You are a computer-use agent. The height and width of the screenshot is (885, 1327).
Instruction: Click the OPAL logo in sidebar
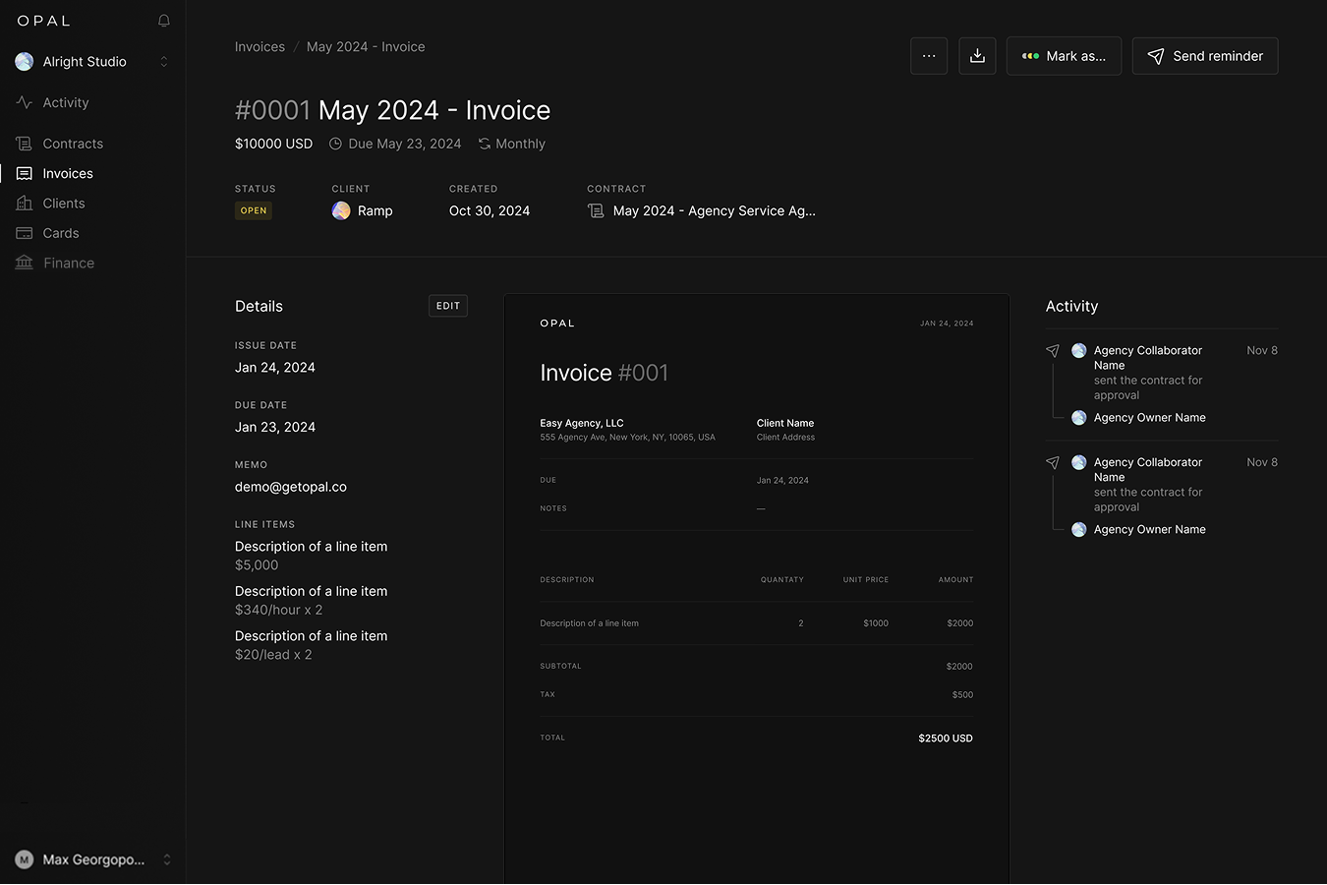tap(44, 21)
